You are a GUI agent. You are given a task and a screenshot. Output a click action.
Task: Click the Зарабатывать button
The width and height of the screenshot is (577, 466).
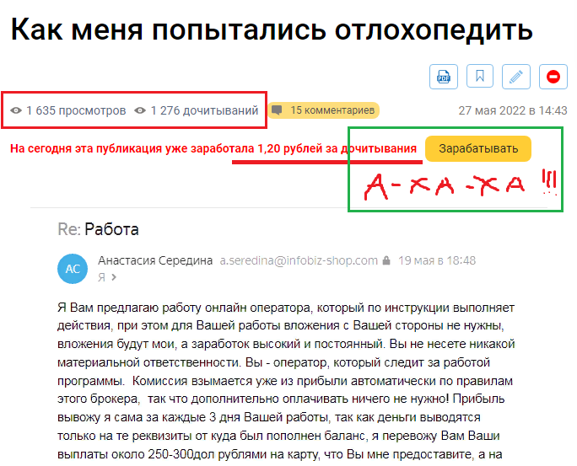pyautogui.click(x=478, y=148)
